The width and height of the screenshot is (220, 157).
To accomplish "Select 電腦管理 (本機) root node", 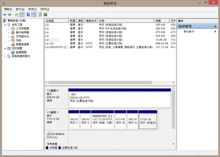I will pos(16,21).
